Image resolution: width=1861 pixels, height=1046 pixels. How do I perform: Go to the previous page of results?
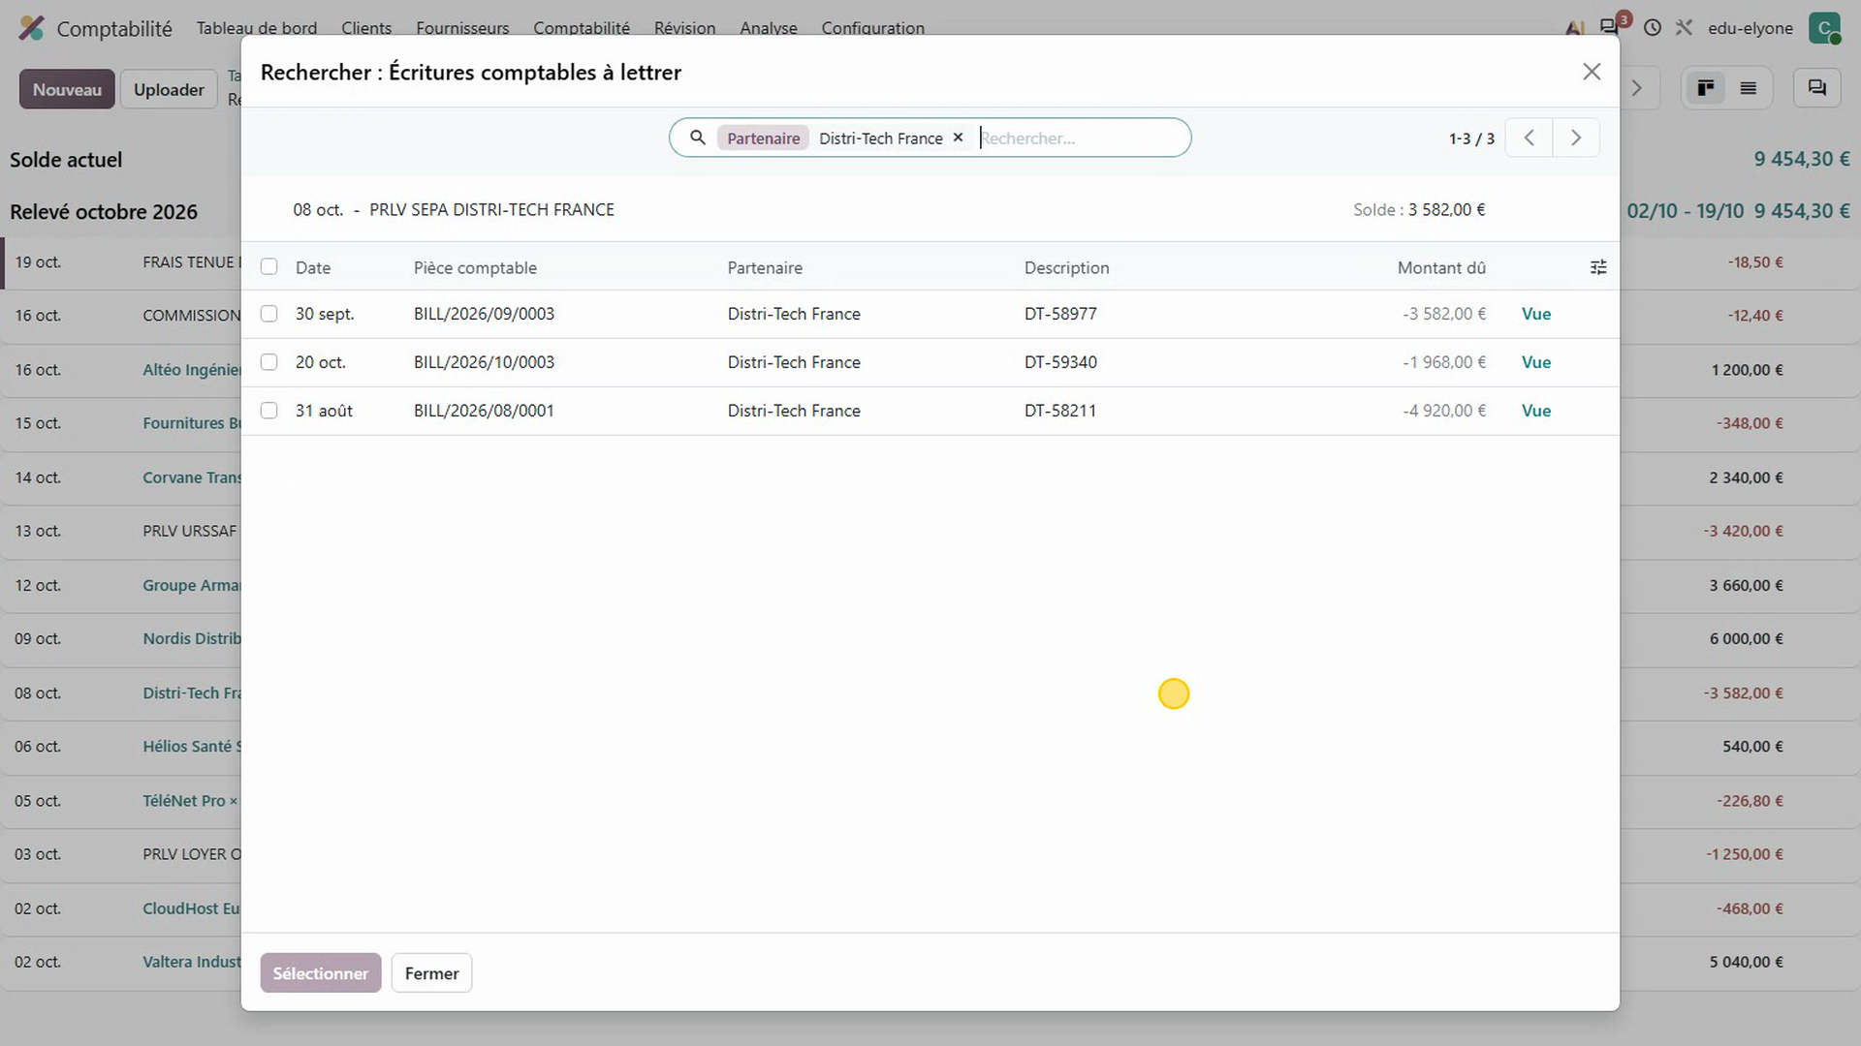pyautogui.click(x=1529, y=138)
